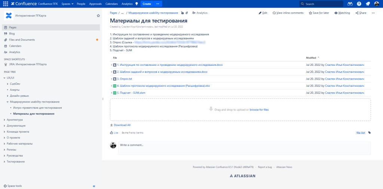Star the space with favorite icon

[98, 16]
